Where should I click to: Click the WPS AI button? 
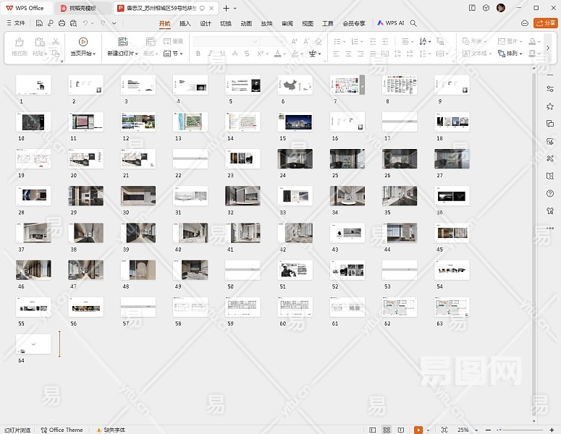[391, 23]
